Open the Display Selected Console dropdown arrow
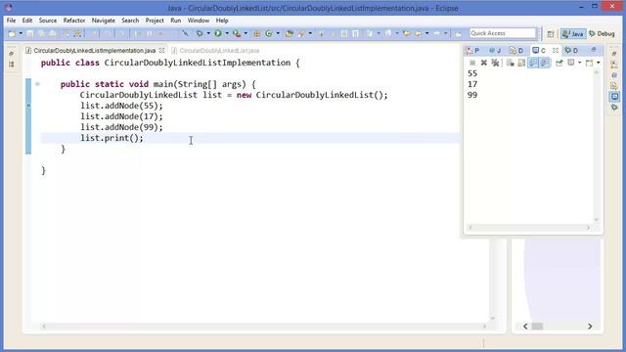 579,63
